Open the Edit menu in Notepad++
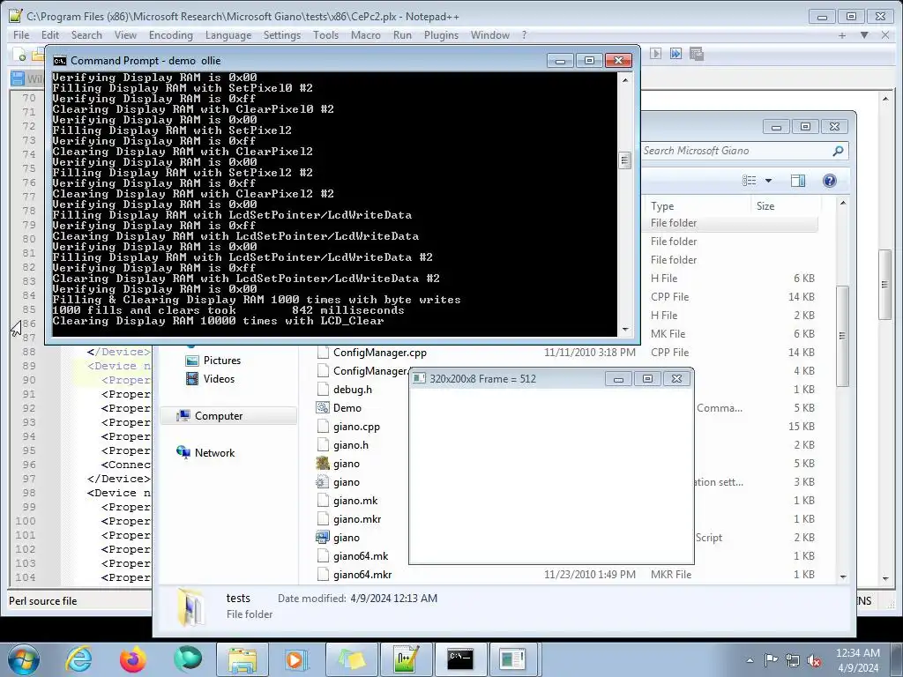The width and height of the screenshot is (903, 677). pos(50,35)
